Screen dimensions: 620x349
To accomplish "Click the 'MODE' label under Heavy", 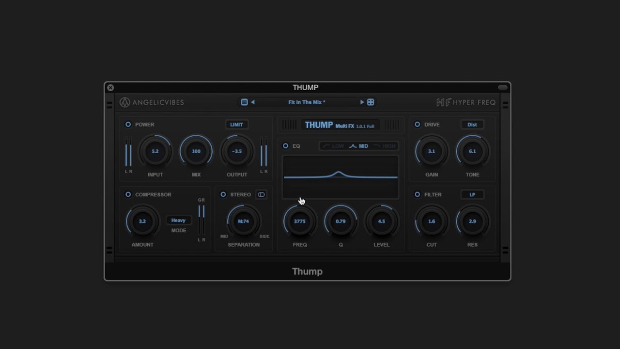I will click(x=179, y=230).
